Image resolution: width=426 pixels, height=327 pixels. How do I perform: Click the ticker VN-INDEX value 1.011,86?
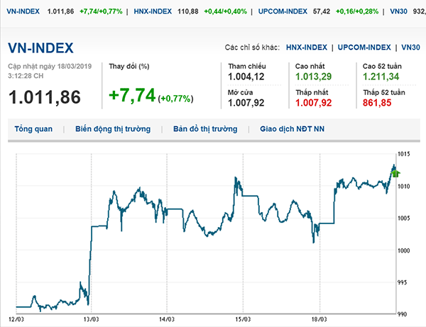point(60,11)
